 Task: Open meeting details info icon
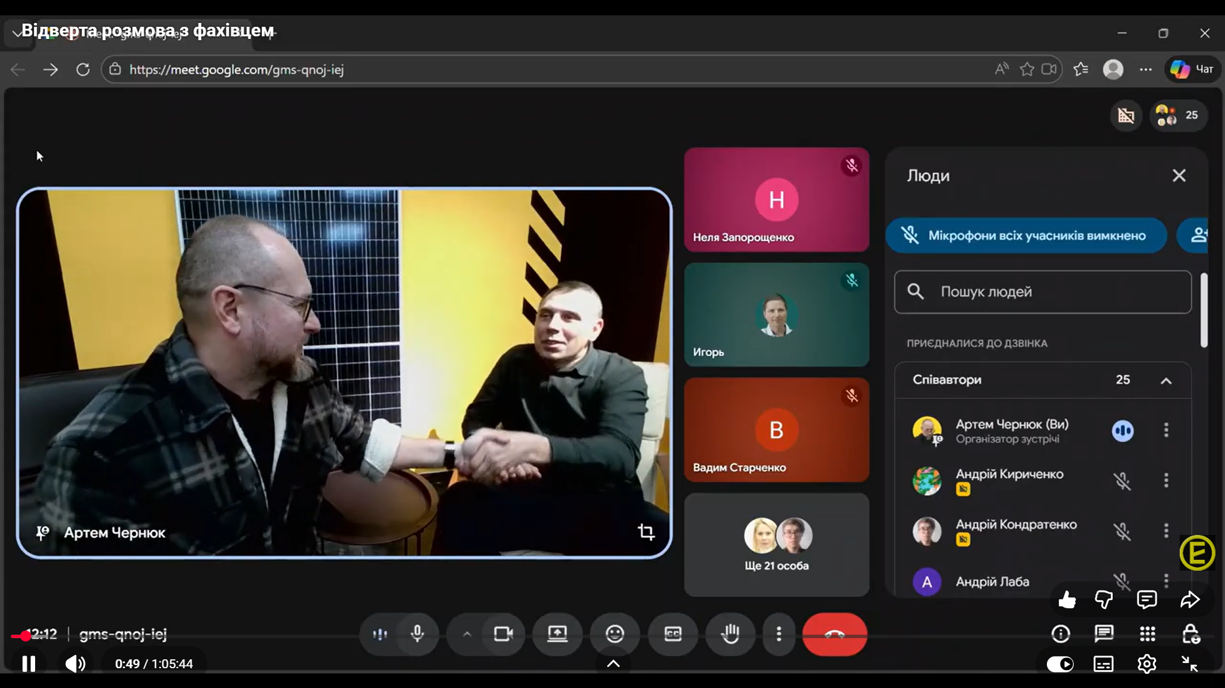1061,633
